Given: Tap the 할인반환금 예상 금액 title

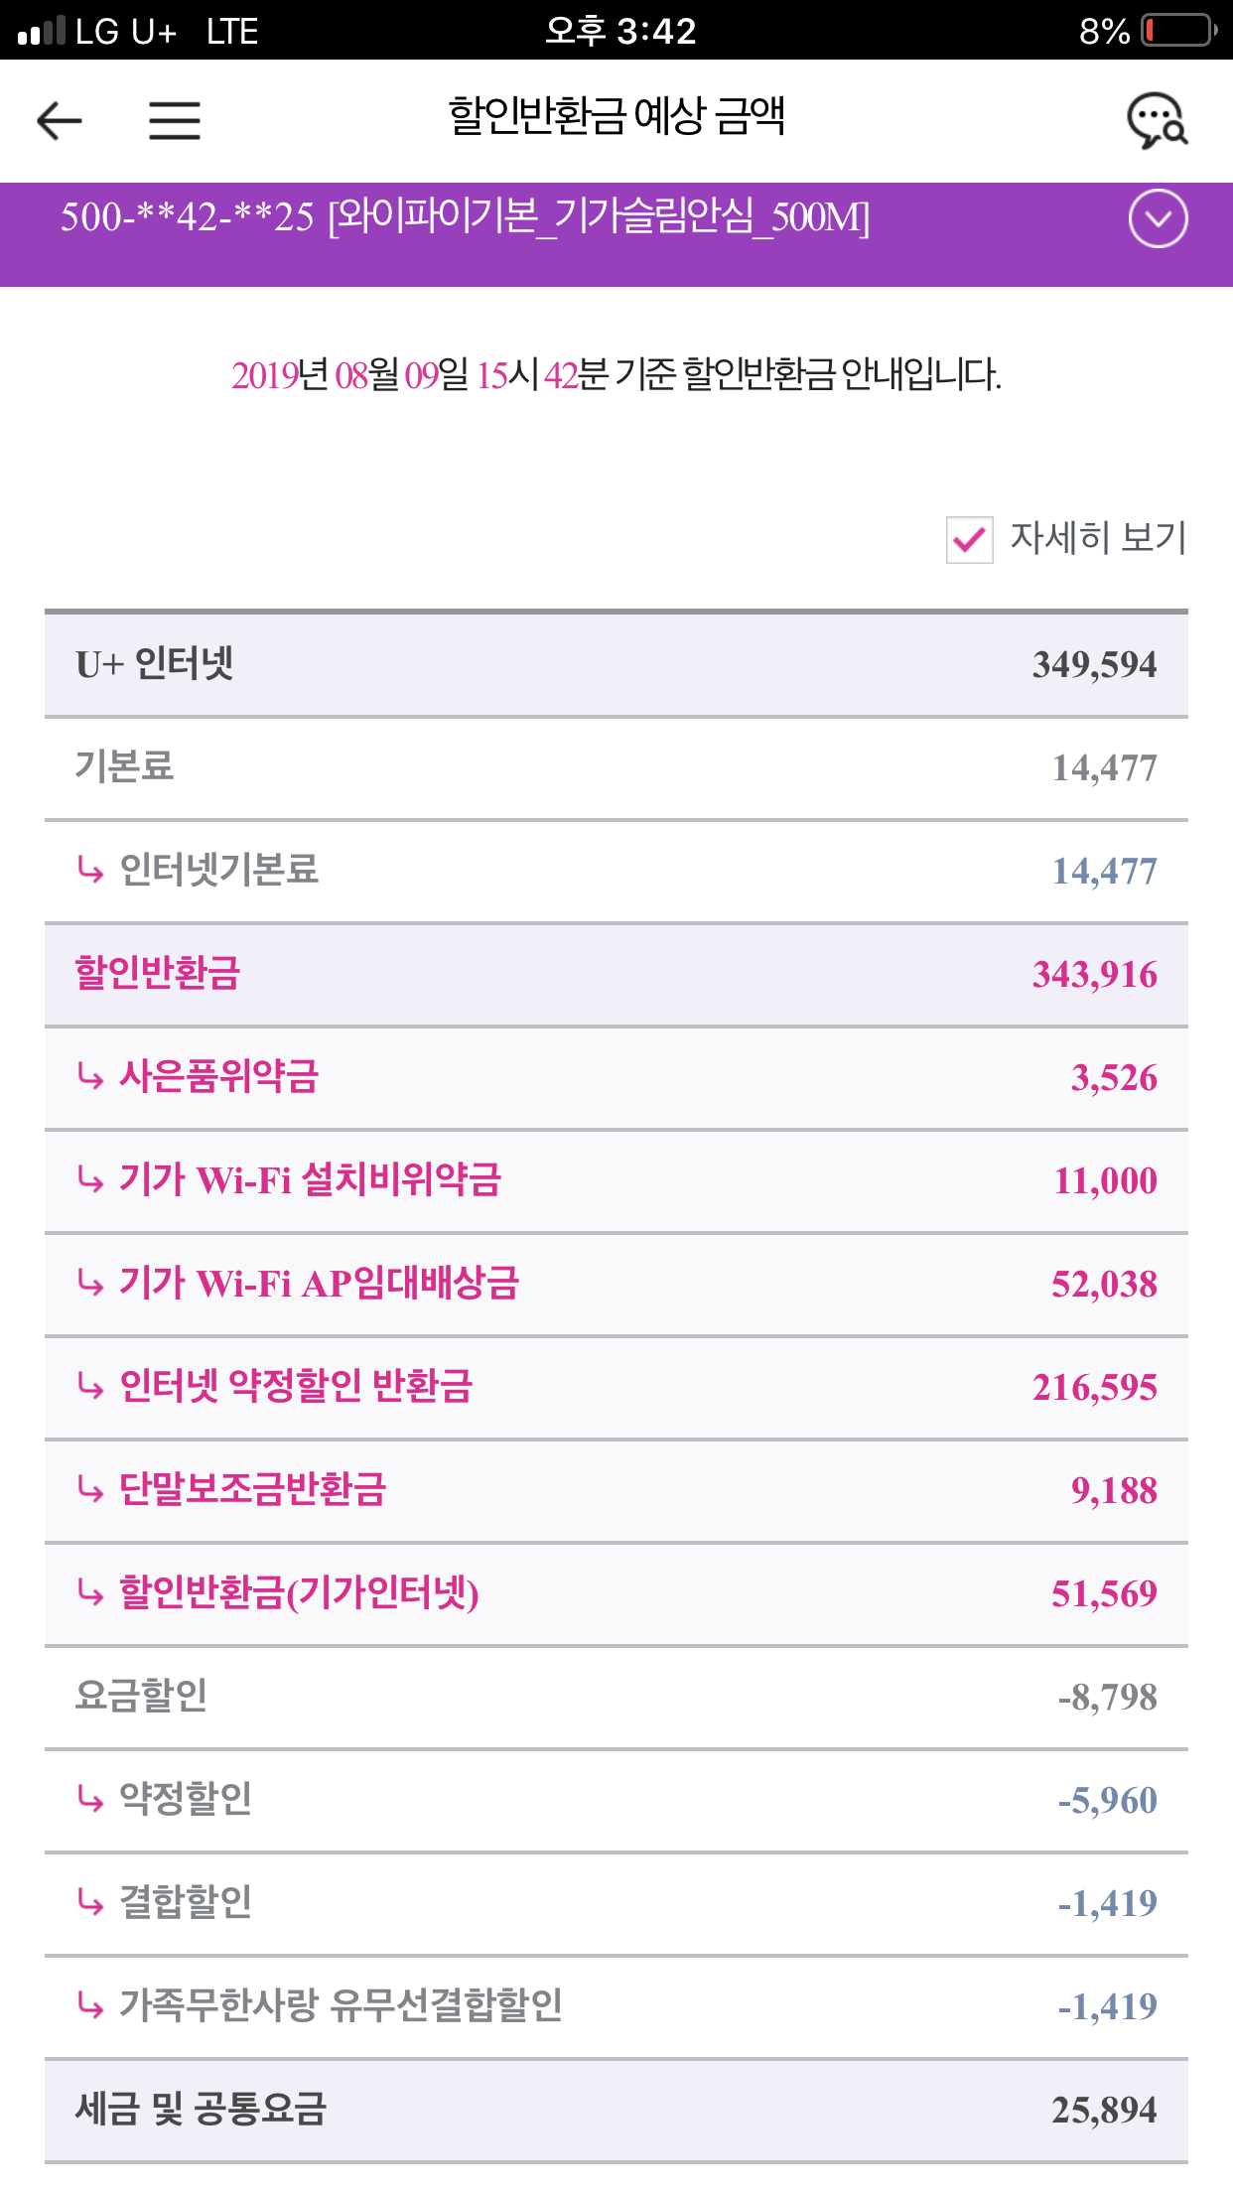Looking at the screenshot, I should (x=616, y=116).
